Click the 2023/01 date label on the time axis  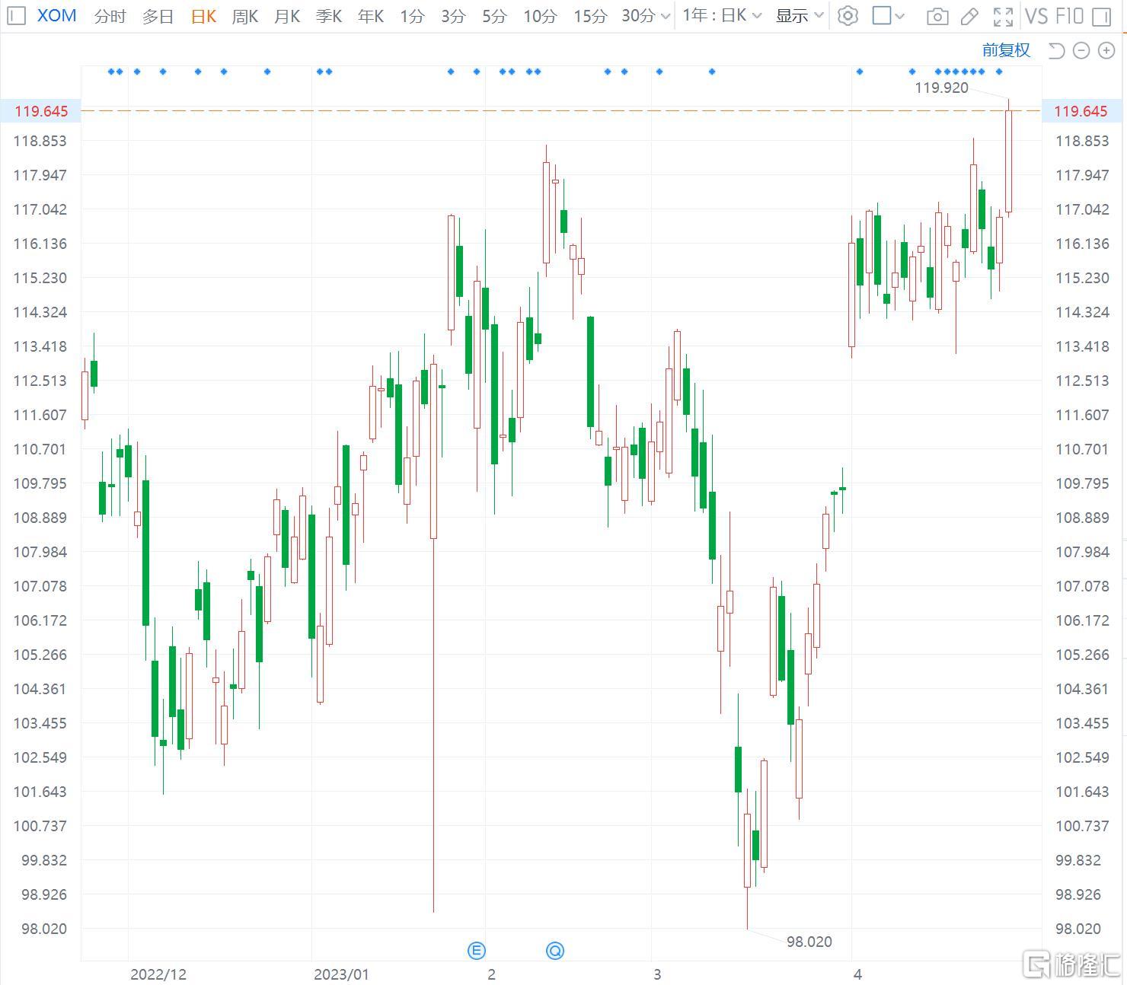[341, 974]
